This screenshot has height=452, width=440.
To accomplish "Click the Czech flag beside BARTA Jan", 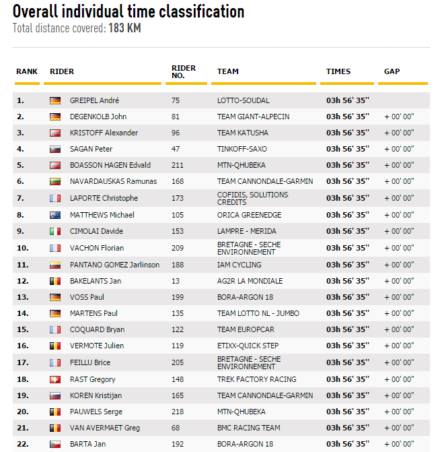I will tap(55, 444).
